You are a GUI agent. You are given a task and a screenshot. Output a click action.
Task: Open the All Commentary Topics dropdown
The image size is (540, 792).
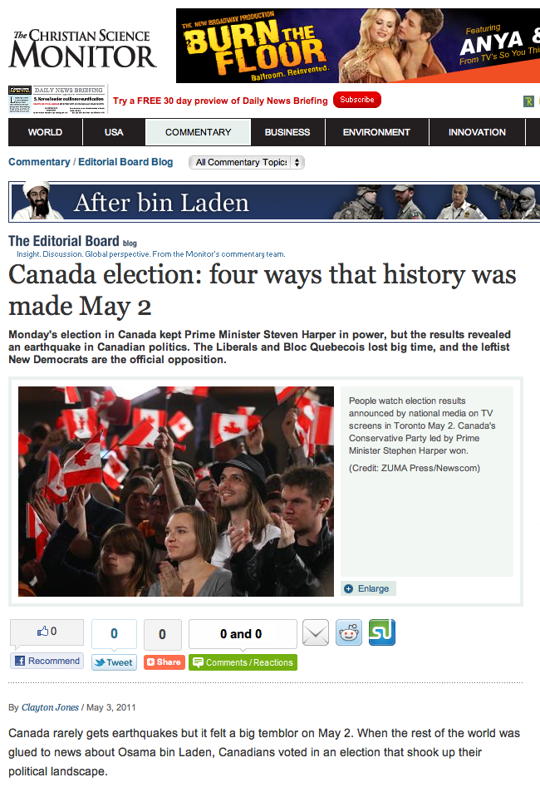pos(247,162)
